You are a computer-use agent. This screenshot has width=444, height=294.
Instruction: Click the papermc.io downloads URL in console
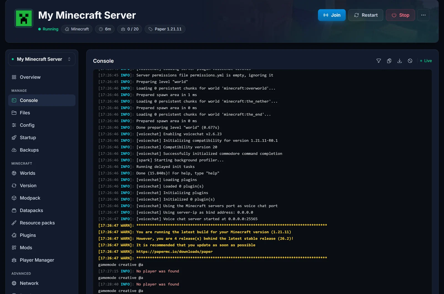click(175, 252)
